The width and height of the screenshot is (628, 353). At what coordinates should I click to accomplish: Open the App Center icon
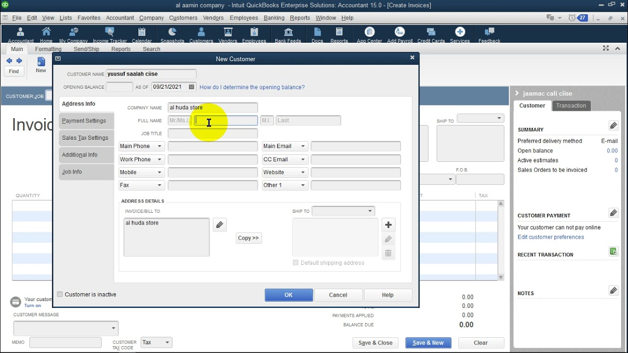[x=369, y=34]
